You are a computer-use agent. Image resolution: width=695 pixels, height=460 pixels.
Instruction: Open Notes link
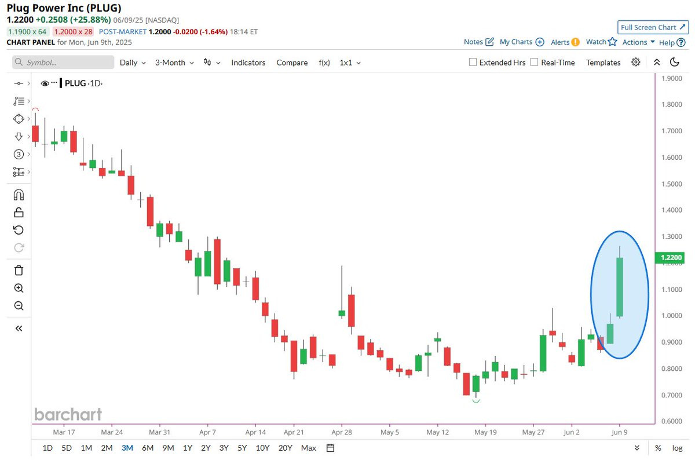pos(478,42)
